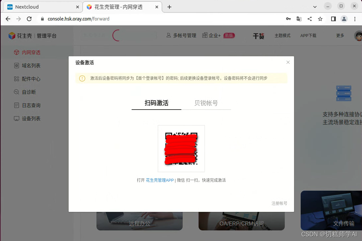362x241 pixels.
Task: Click the 域名列表 sidebar icon
Action: pyautogui.click(x=16, y=66)
